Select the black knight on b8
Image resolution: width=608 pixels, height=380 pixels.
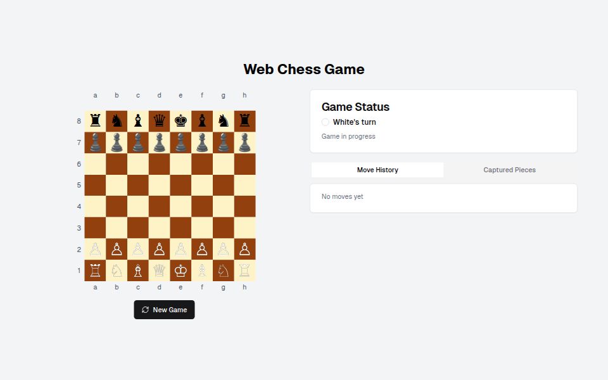117,120
